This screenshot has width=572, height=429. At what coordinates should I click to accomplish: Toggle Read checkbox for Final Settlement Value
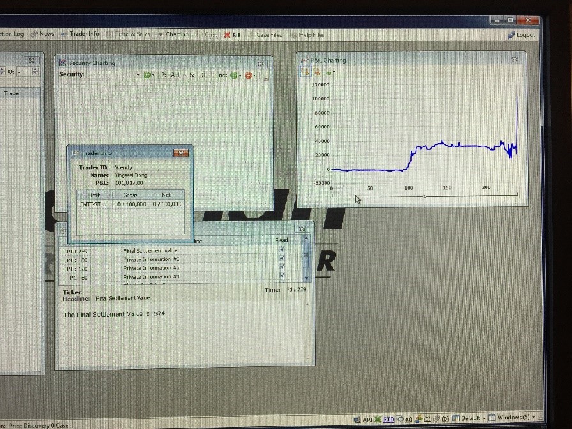point(282,250)
